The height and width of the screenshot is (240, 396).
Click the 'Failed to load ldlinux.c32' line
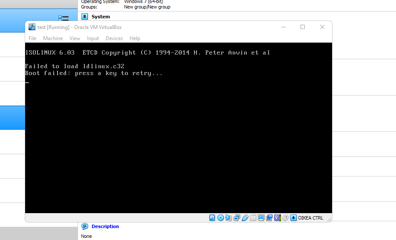75,66
